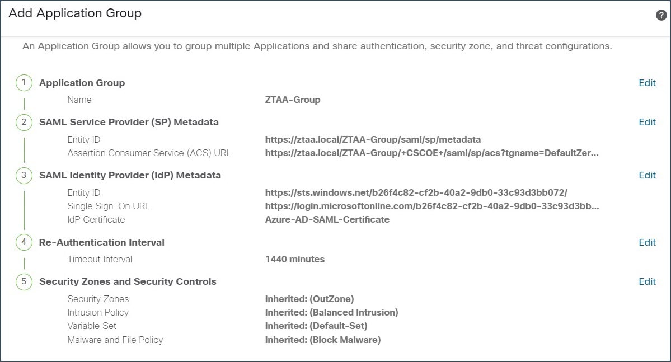Click the ZTAA-Group name value
671x362 pixels.
293,100
